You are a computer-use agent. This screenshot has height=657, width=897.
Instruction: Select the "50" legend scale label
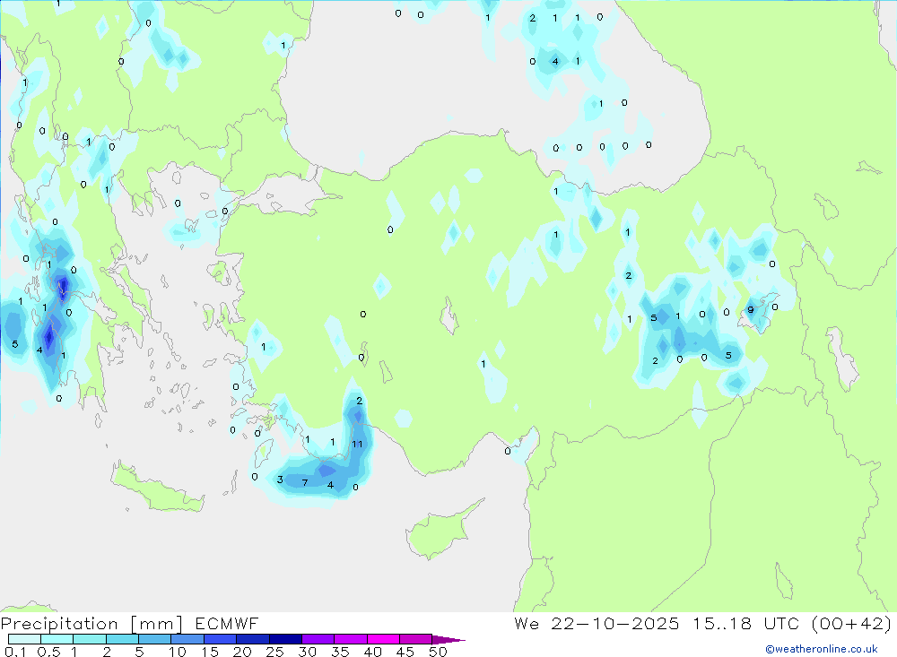click(439, 652)
